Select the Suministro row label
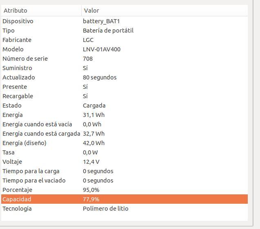The height and width of the screenshot is (229, 260). [17, 68]
